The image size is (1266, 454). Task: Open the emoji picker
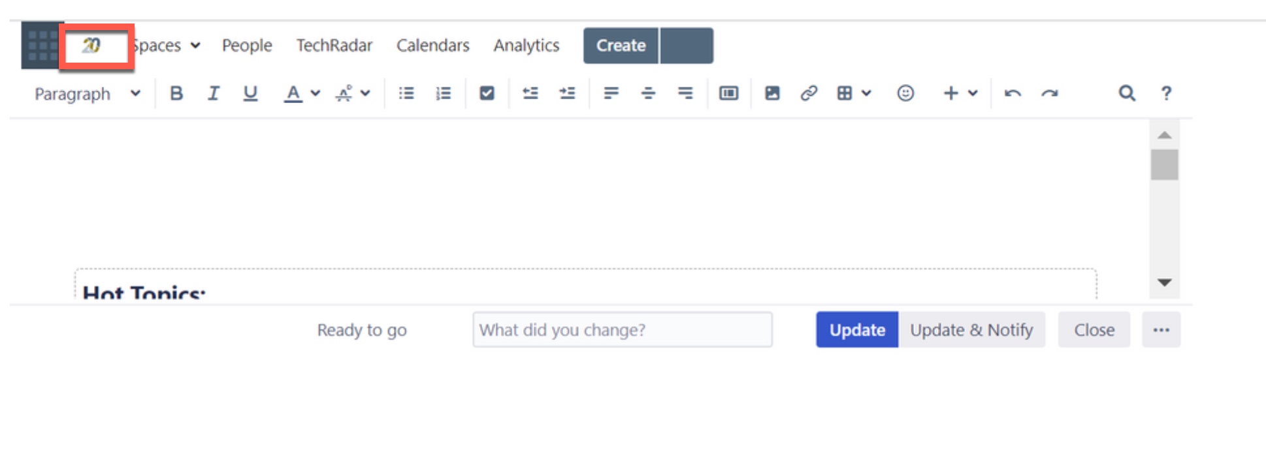(905, 93)
